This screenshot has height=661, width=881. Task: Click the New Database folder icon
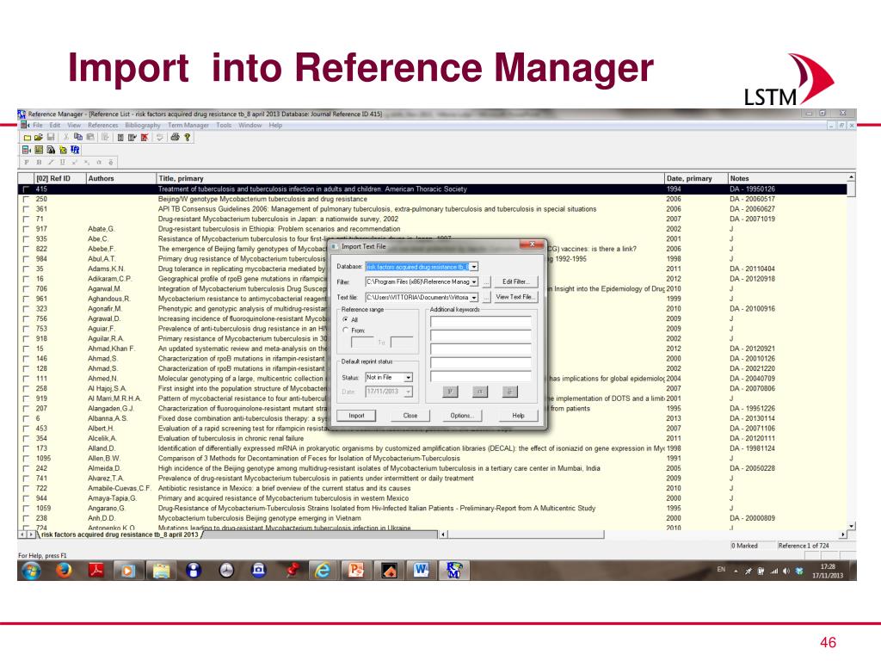click(x=27, y=137)
